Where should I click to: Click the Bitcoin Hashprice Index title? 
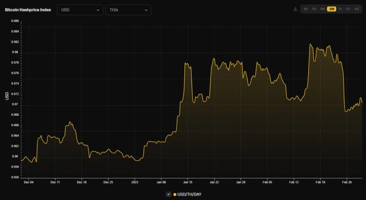(x=28, y=10)
